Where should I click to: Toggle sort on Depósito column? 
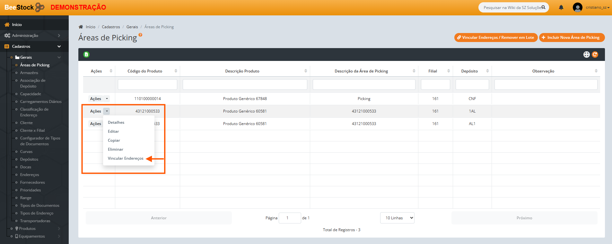(487, 71)
